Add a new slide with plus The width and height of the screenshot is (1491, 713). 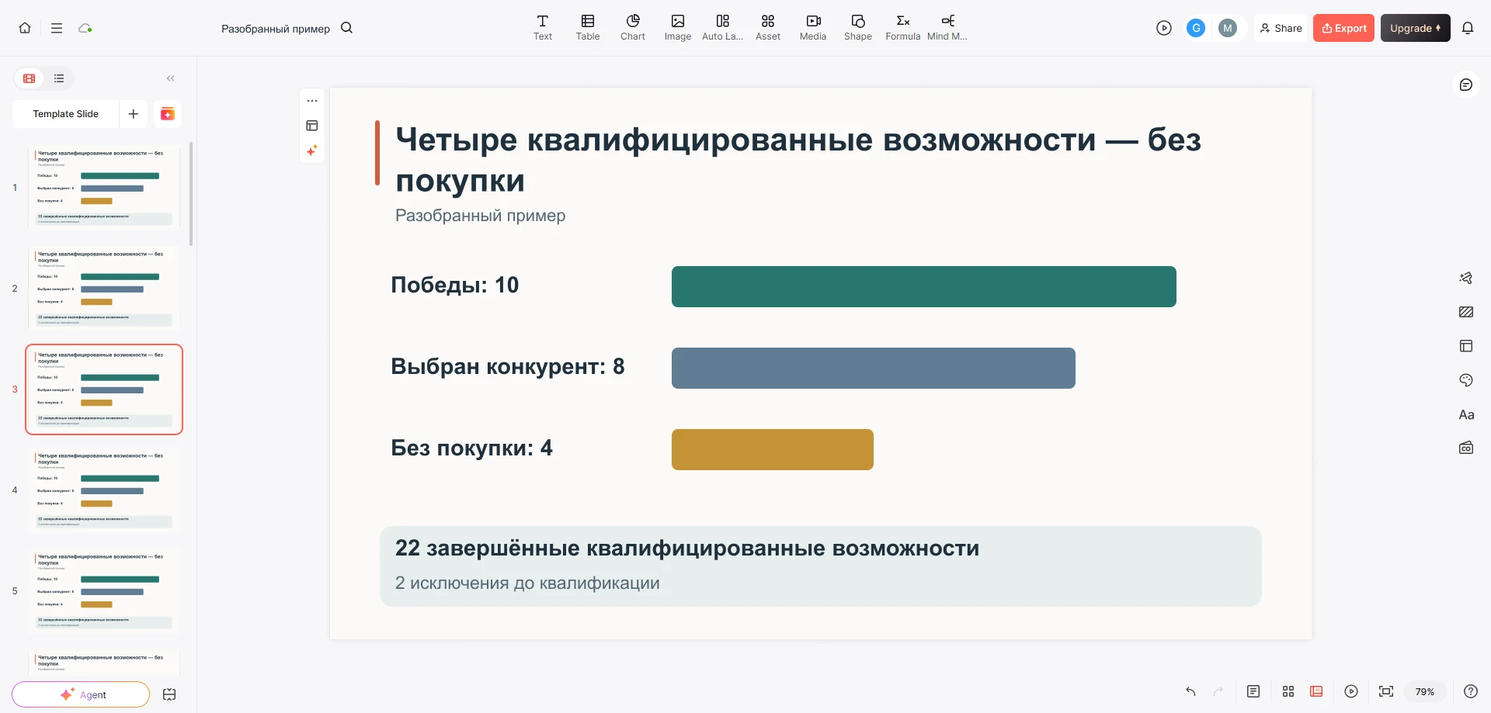coord(134,114)
